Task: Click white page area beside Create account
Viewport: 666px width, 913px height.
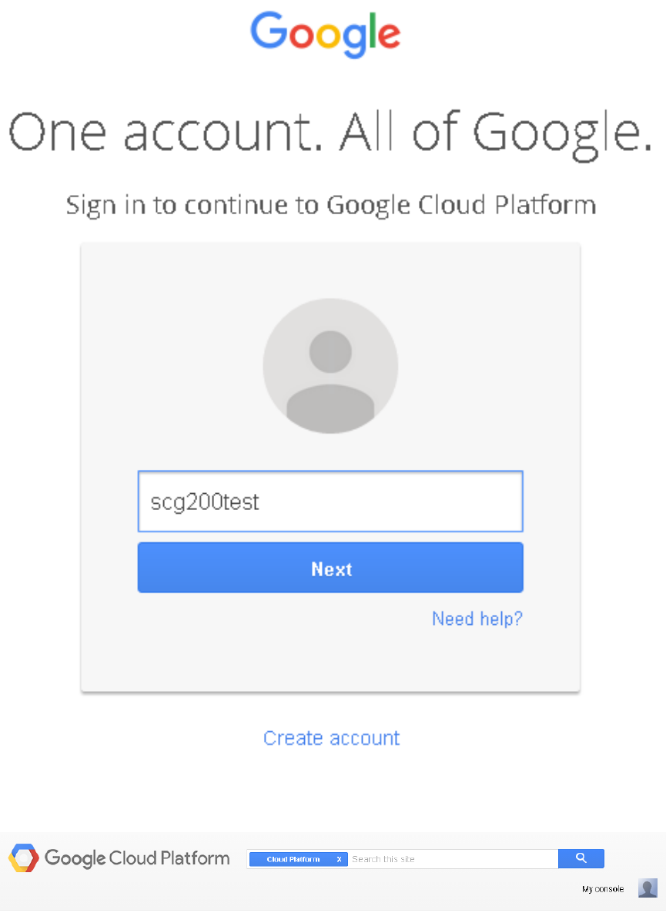Action: (524, 738)
